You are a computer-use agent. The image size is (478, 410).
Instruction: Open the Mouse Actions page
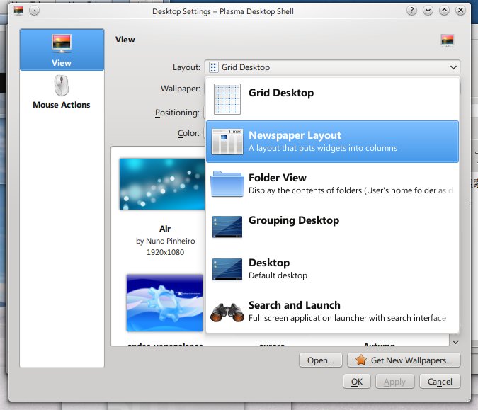click(62, 92)
